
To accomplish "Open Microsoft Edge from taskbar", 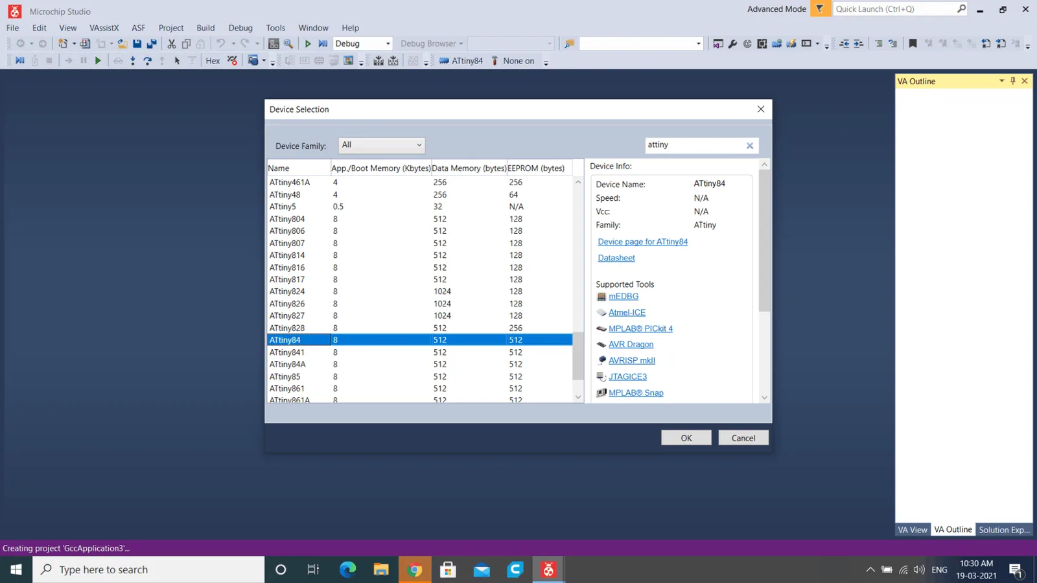I will [x=348, y=569].
